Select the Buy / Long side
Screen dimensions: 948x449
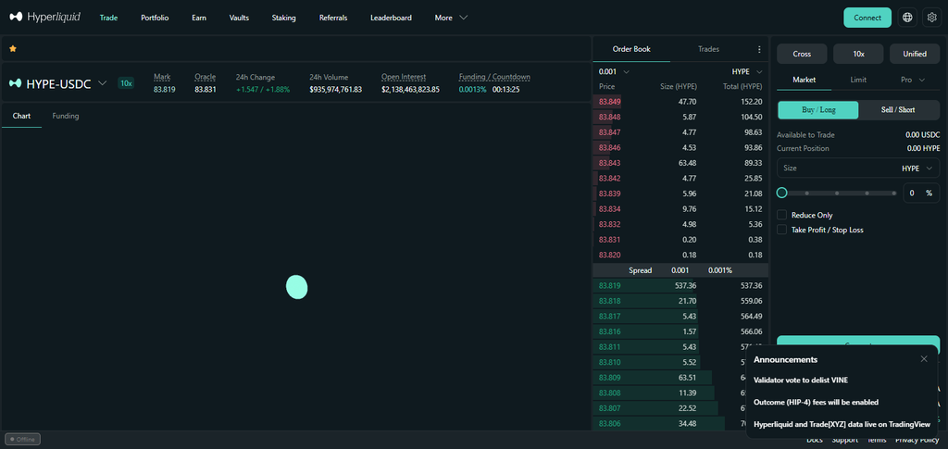(818, 110)
